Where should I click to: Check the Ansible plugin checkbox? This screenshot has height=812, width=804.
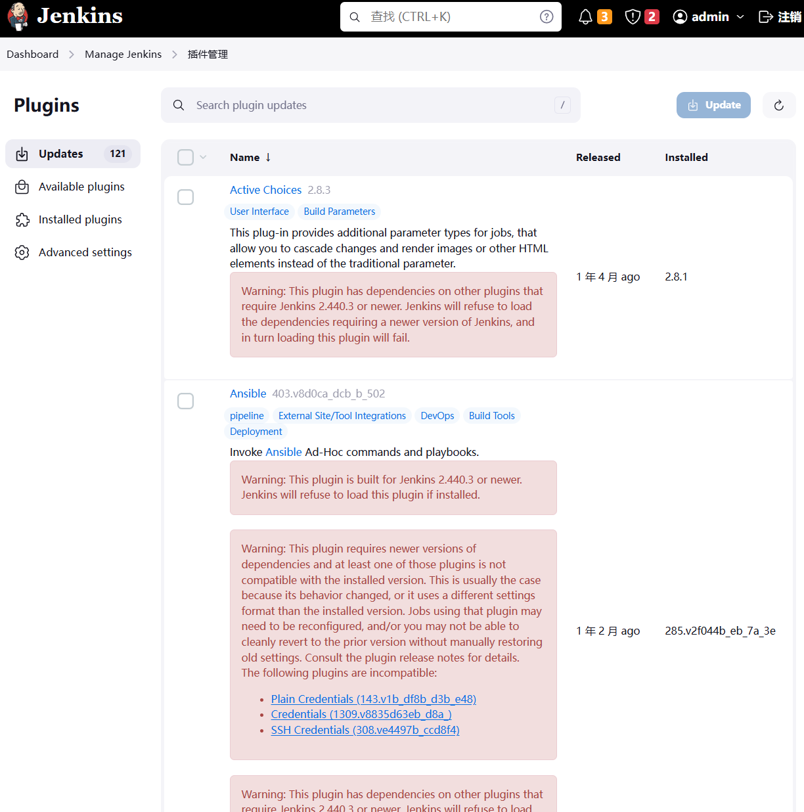click(186, 401)
